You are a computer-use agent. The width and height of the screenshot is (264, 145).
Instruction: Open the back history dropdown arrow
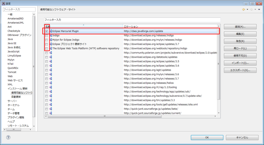247,10
